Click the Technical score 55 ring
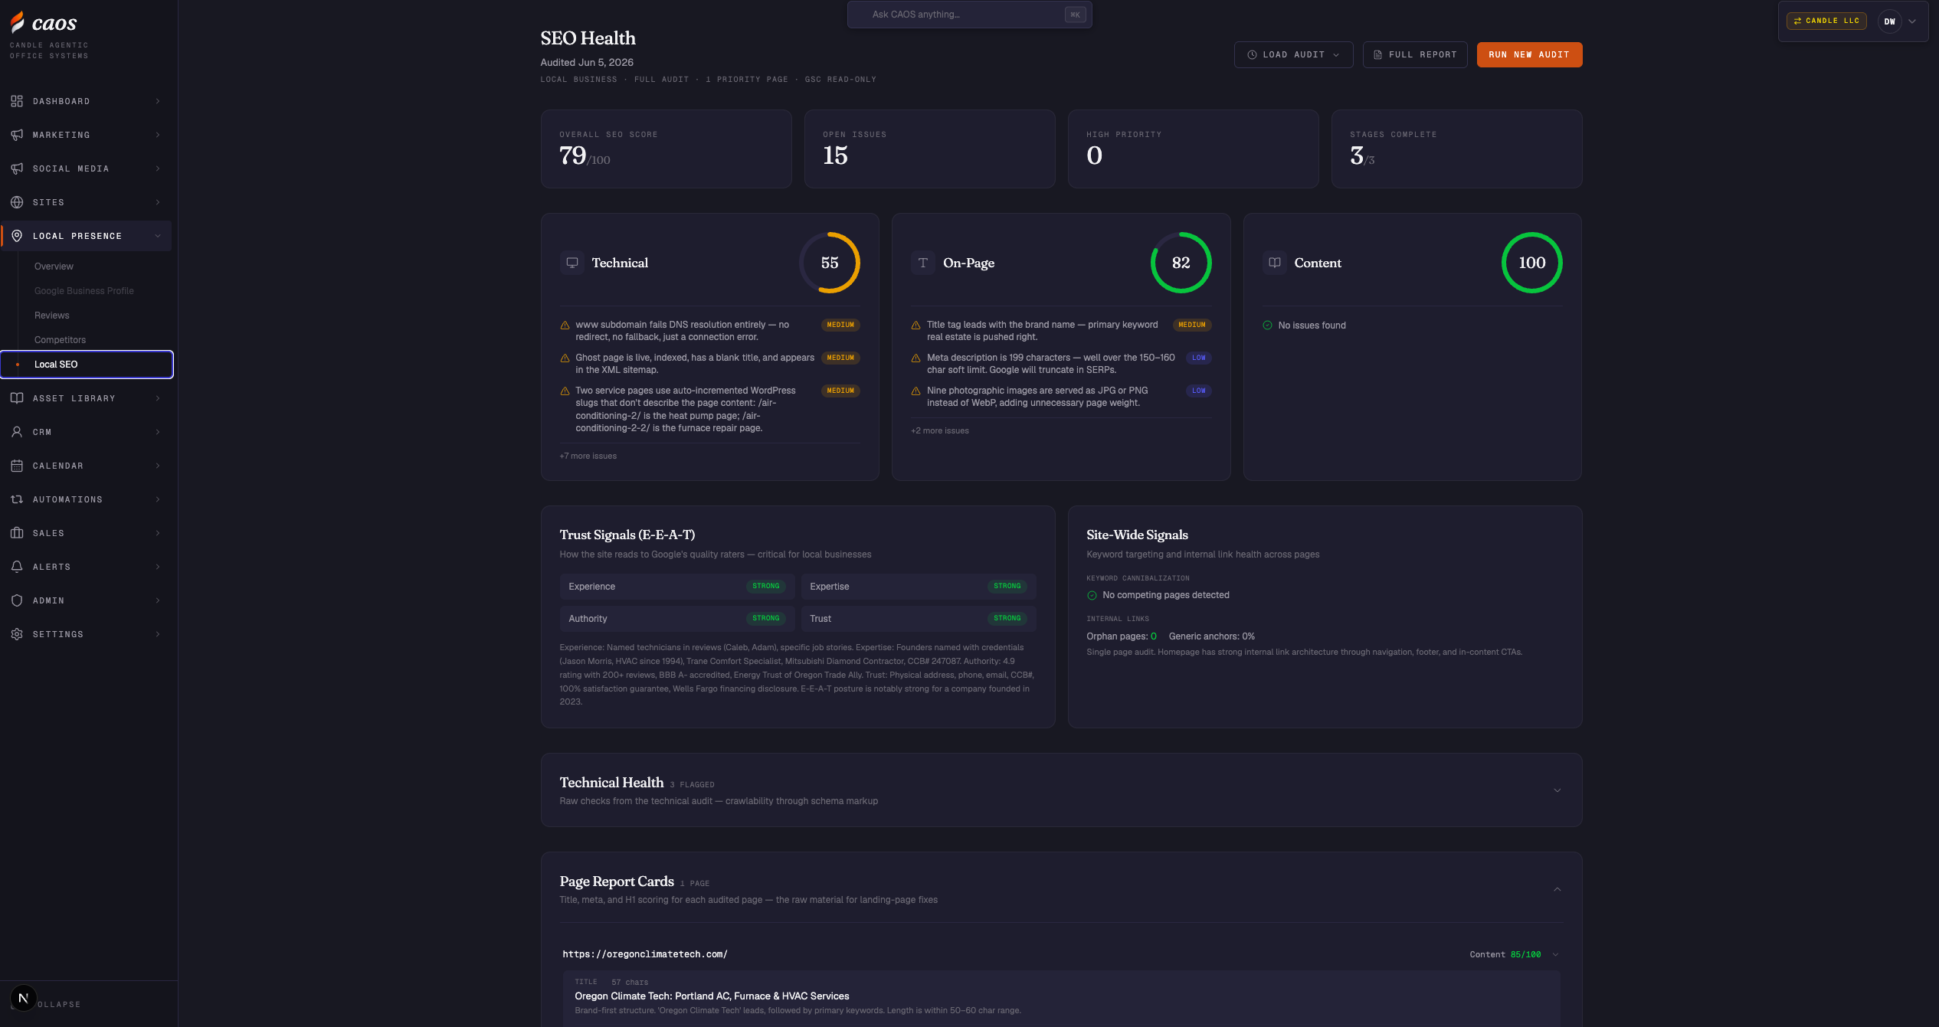 click(x=830, y=263)
